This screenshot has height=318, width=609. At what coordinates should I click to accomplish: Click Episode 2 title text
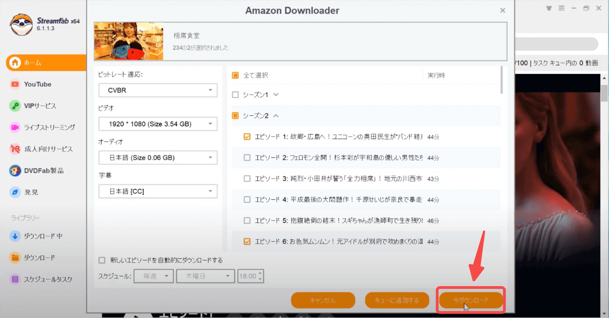click(x=338, y=158)
